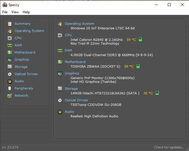
Task: Click the RAM stick icon in sidebar
Action: point(10,45)
